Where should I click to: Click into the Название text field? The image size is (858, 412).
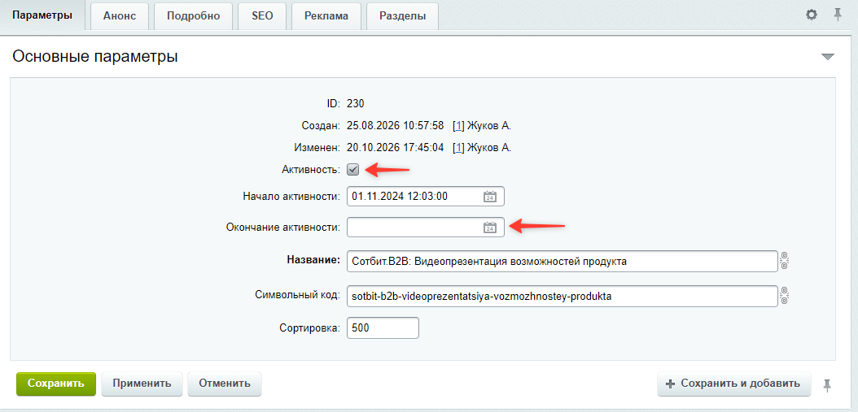(x=562, y=261)
